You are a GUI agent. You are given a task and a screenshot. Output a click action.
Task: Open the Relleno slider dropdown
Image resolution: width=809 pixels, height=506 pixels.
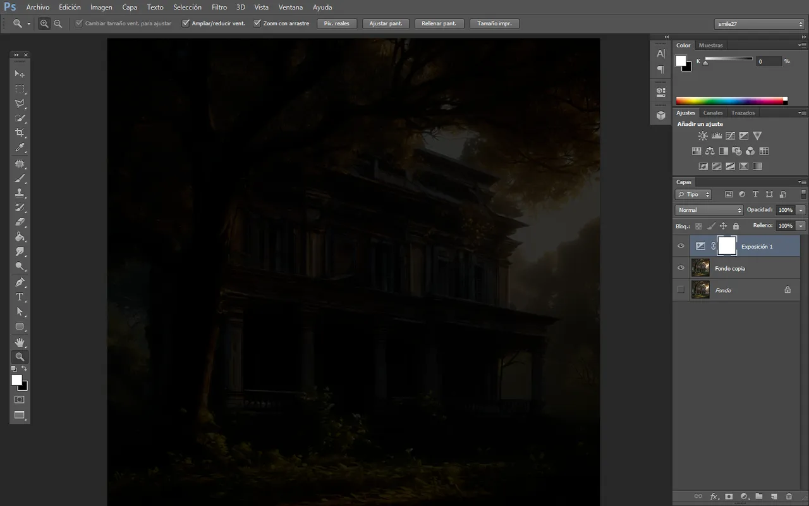pyautogui.click(x=801, y=226)
